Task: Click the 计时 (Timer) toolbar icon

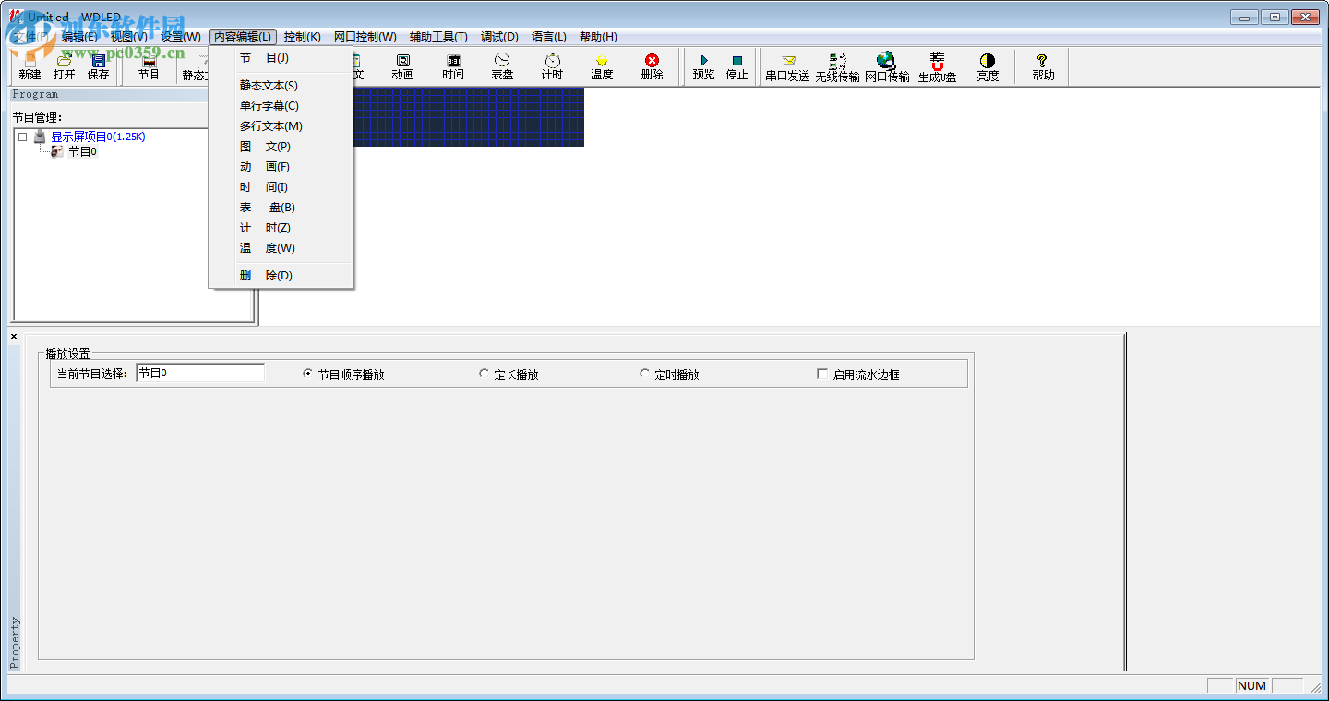Action: tap(552, 67)
